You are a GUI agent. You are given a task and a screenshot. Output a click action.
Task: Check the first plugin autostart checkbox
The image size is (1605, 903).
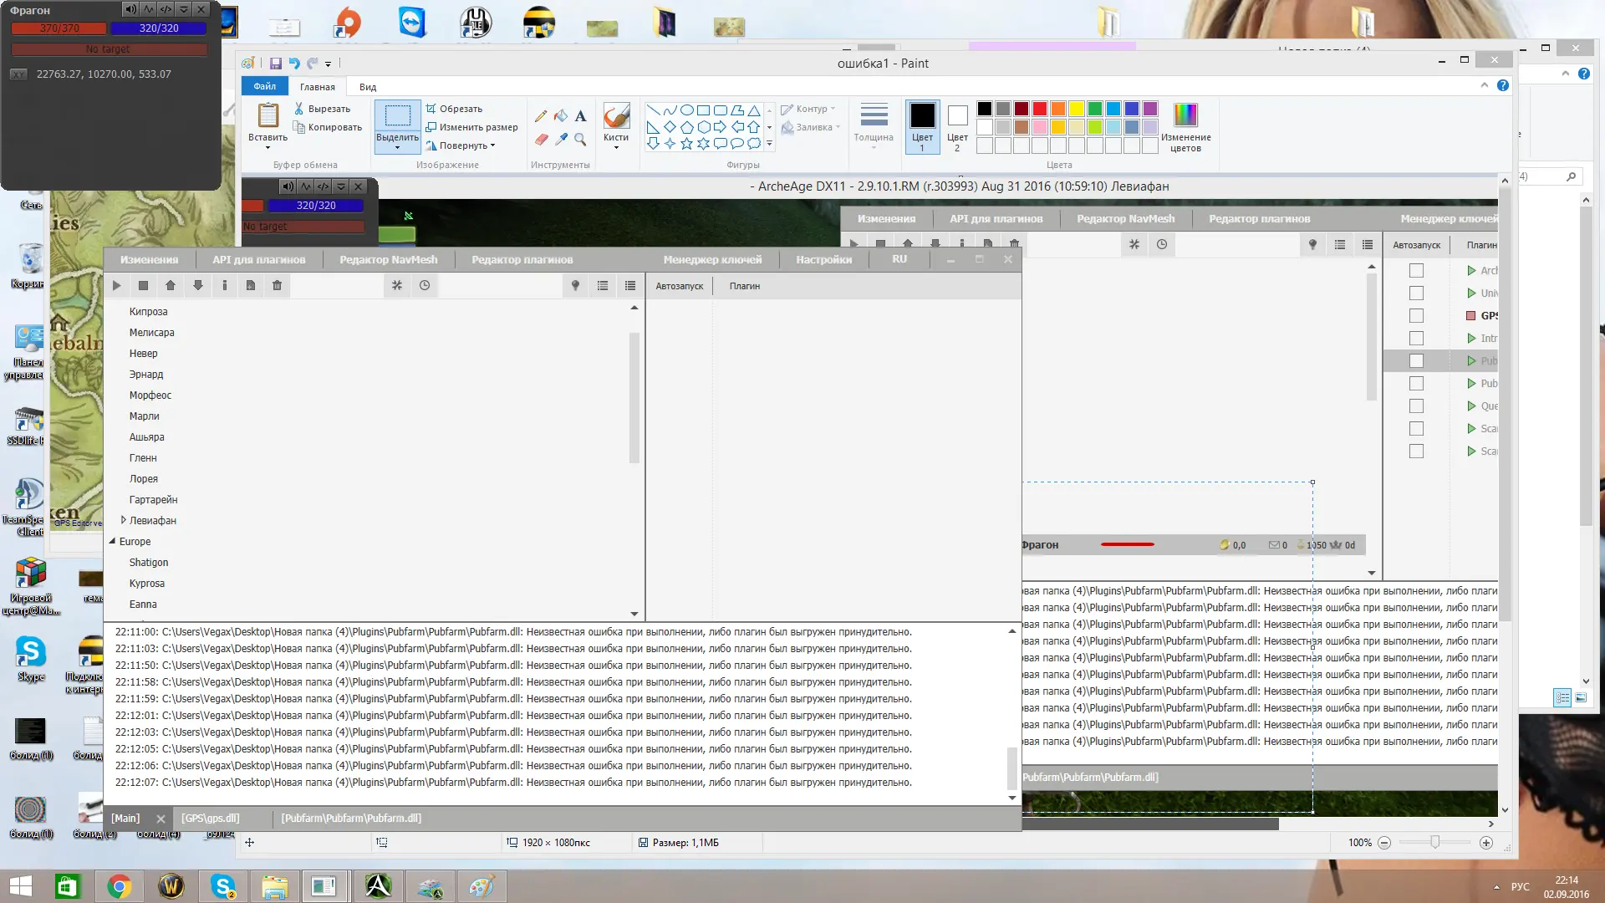click(x=1416, y=271)
